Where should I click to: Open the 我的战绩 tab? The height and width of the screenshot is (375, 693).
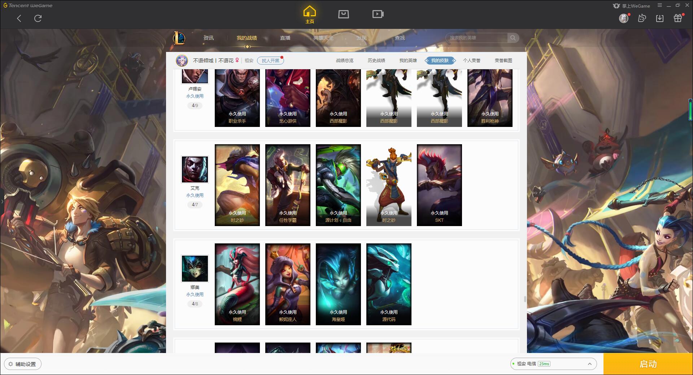(x=247, y=38)
